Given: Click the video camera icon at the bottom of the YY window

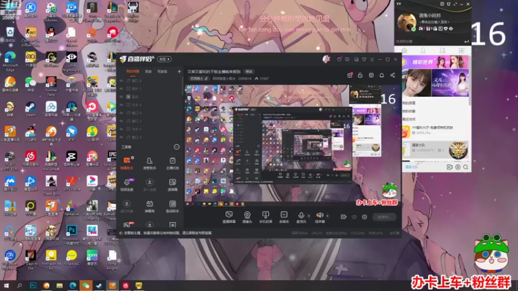Looking at the screenshot, I should [449, 167].
